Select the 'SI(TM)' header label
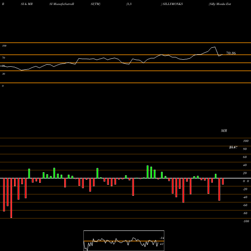The image size is (251, 251). pyautogui.click(x=95, y=4)
